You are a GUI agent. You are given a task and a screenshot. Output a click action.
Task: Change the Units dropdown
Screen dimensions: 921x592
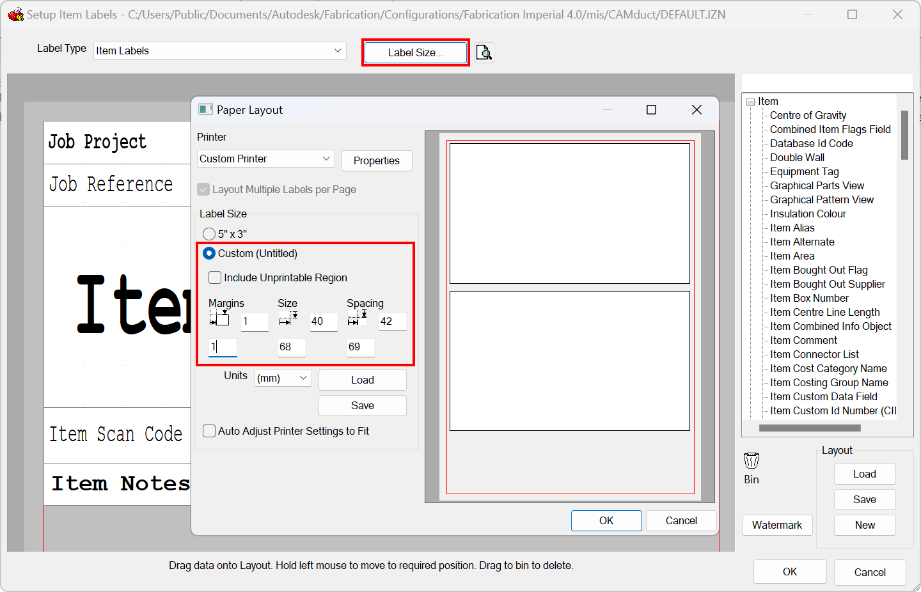pyautogui.click(x=283, y=378)
